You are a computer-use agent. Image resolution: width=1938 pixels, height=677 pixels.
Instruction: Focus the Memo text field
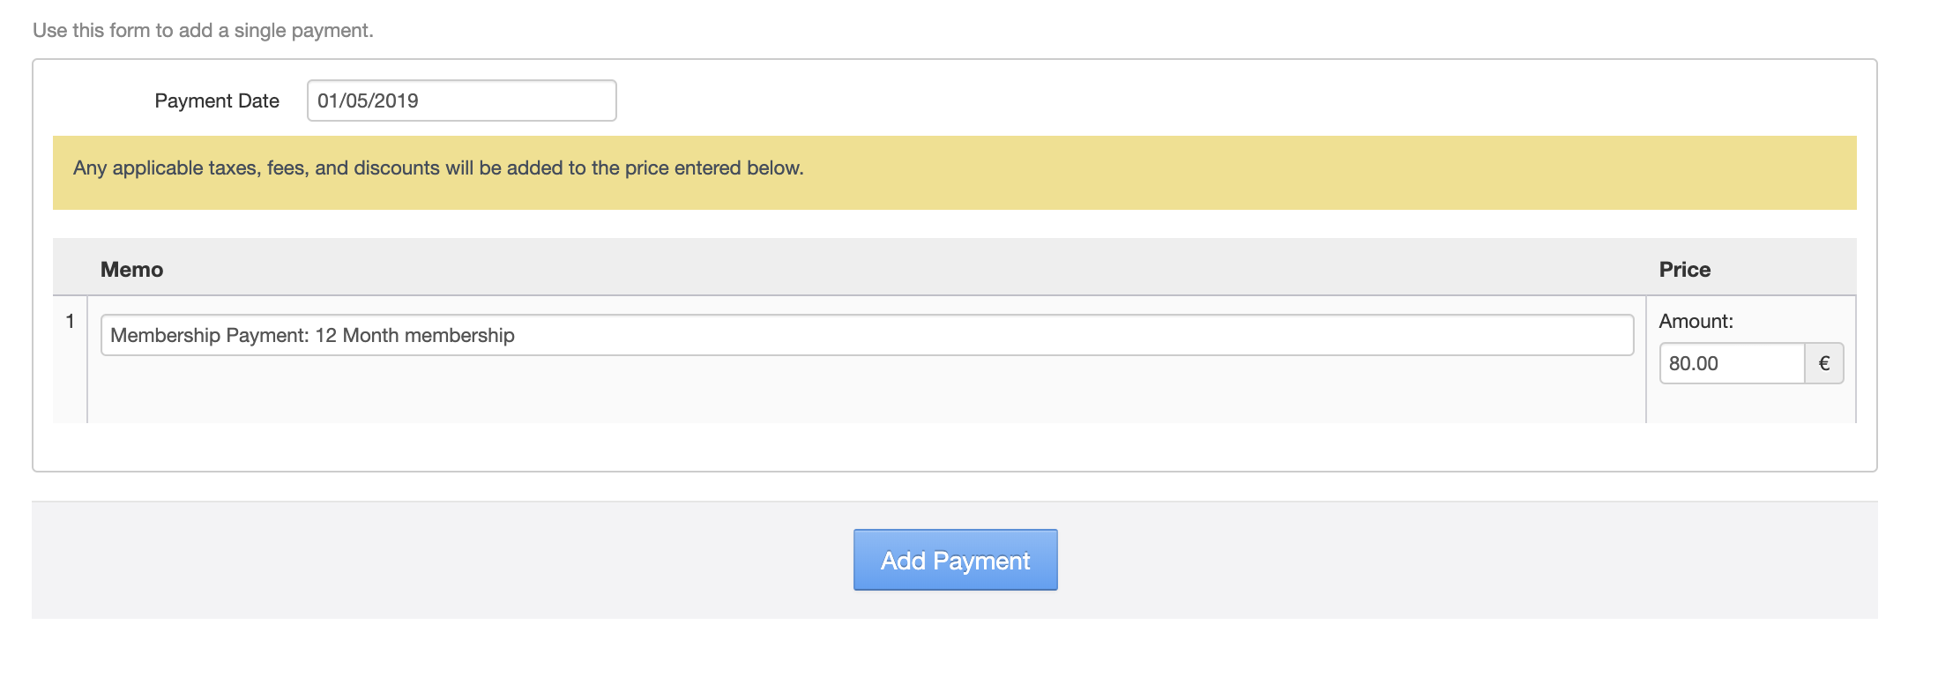[x=867, y=336]
